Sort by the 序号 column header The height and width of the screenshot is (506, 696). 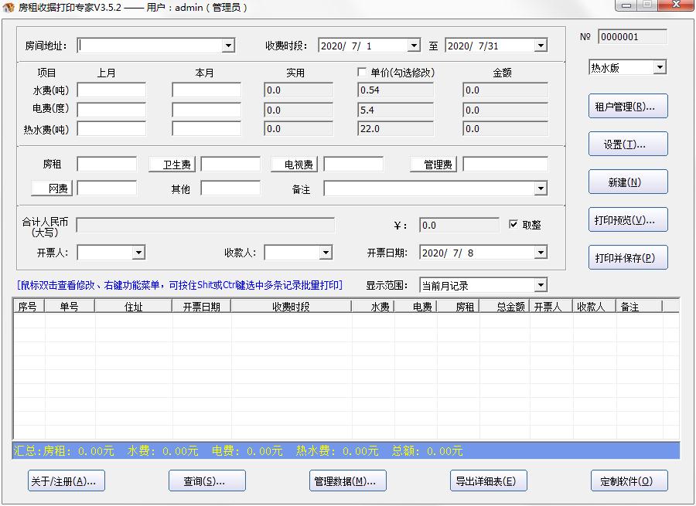[x=29, y=307]
